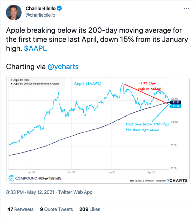
Task: Click the Compound logo icon in chart
Action: click(x=11, y=178)
